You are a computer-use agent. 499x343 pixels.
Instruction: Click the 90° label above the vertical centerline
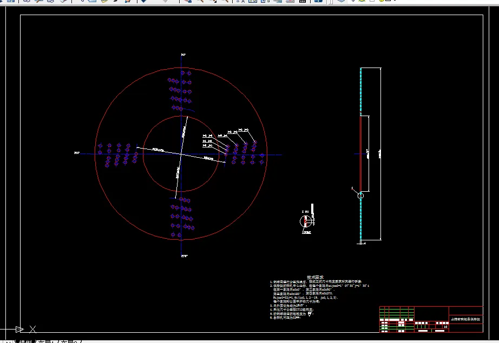click(x=183, y=55)
